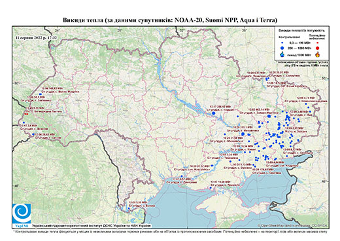Open the OpenStreetMap contributors attribution

pos(292,226)
